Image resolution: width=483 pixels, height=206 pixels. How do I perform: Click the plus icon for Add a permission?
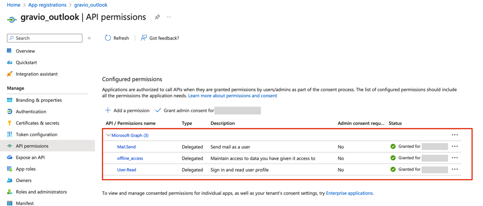(108, 110)
